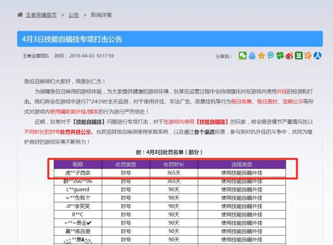Click the greeting 各位召唤师们大家好，我是狄仁杰！
Screen dimensions: 333x245
(65, 81)
